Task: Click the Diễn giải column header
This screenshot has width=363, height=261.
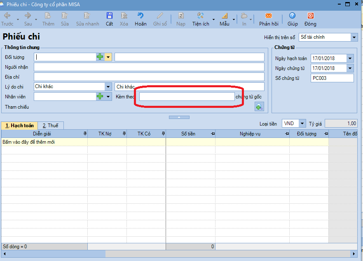Action: 42,133
